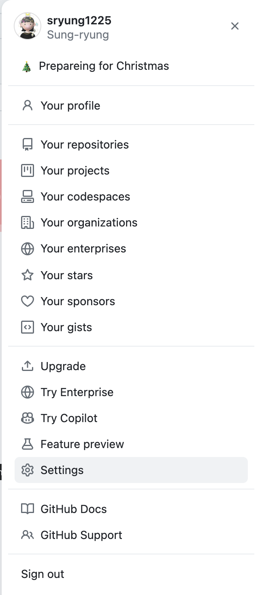Select Upgrade from the menu
Image resolution: width=260 pixels, height=595 pixels.
[x=63, y=366]
